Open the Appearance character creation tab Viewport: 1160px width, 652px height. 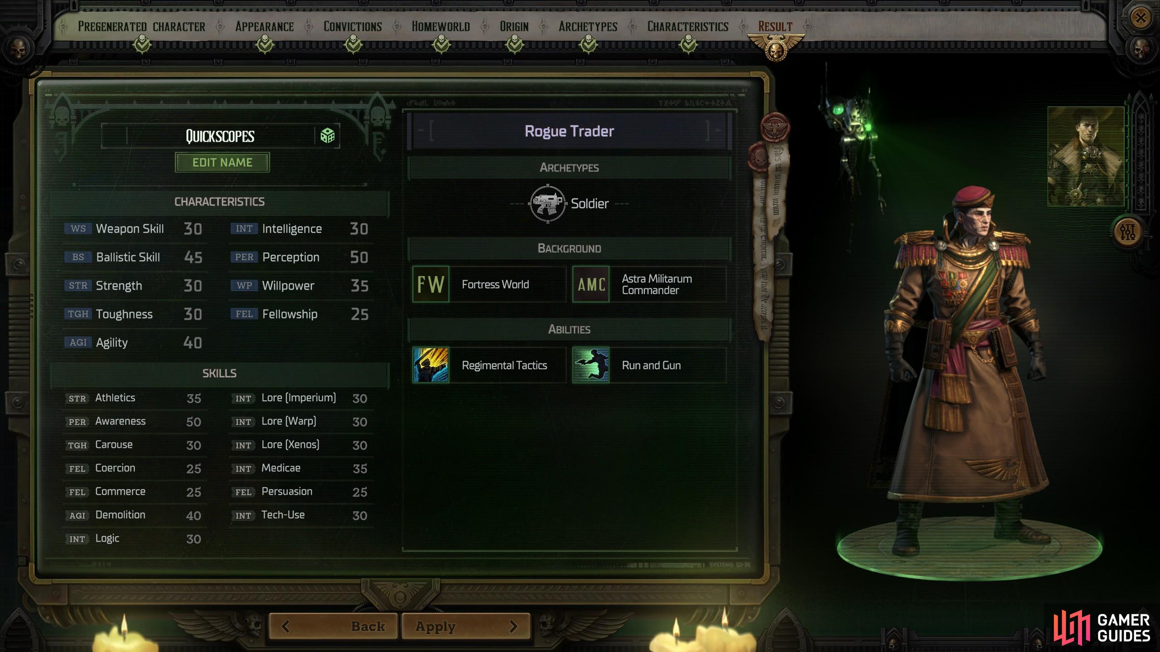(x=264, y=26)
